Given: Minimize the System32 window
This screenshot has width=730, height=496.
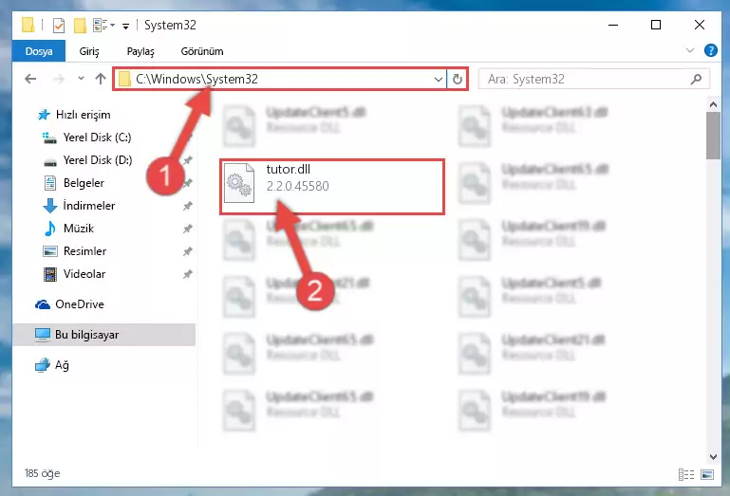Looking at the screenshot, I should (x=613, y=25).
